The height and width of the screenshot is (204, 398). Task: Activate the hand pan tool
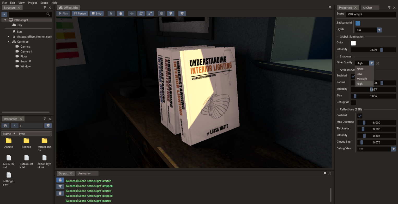click(120, 14)
